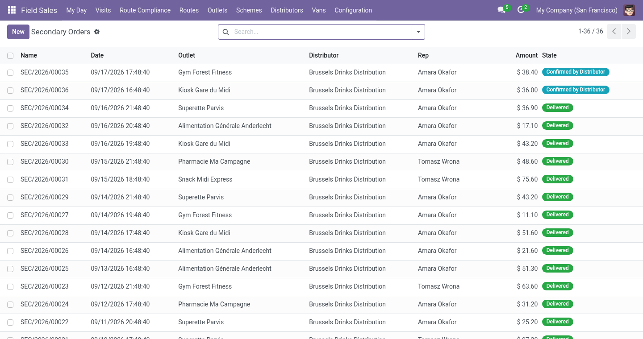The image size is (643, 339).
Task: Open the Schemes menu
Action: click(249, 10)
